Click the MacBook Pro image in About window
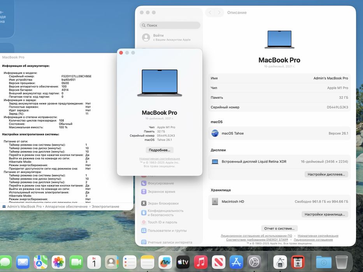The height and width of the screenshot is (272, 363). point(160,83)
